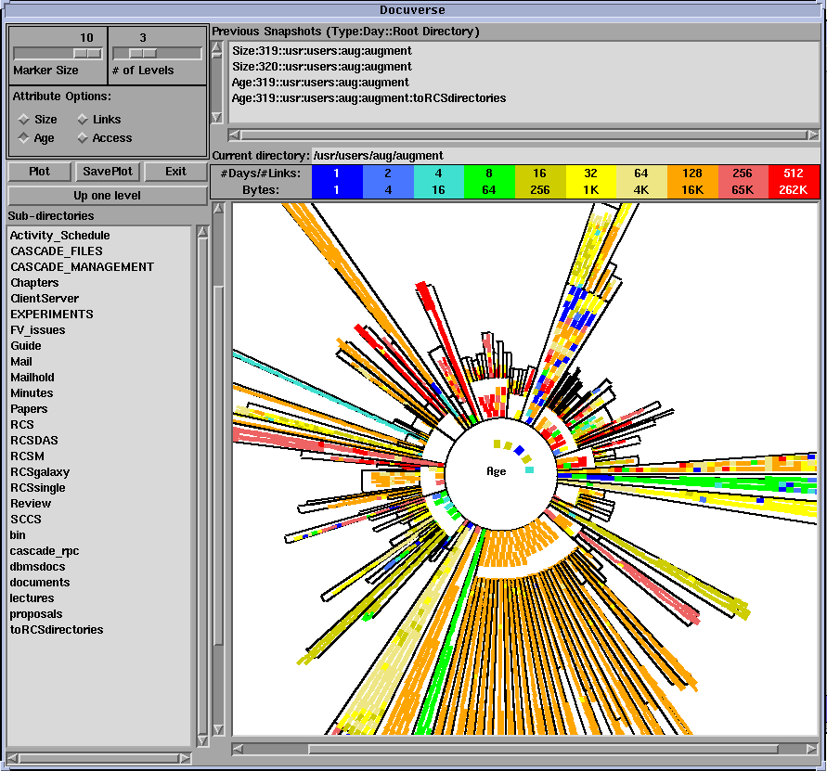Open the ClientServer sub-directory
The image size is (827, 771).
point(45,299)
